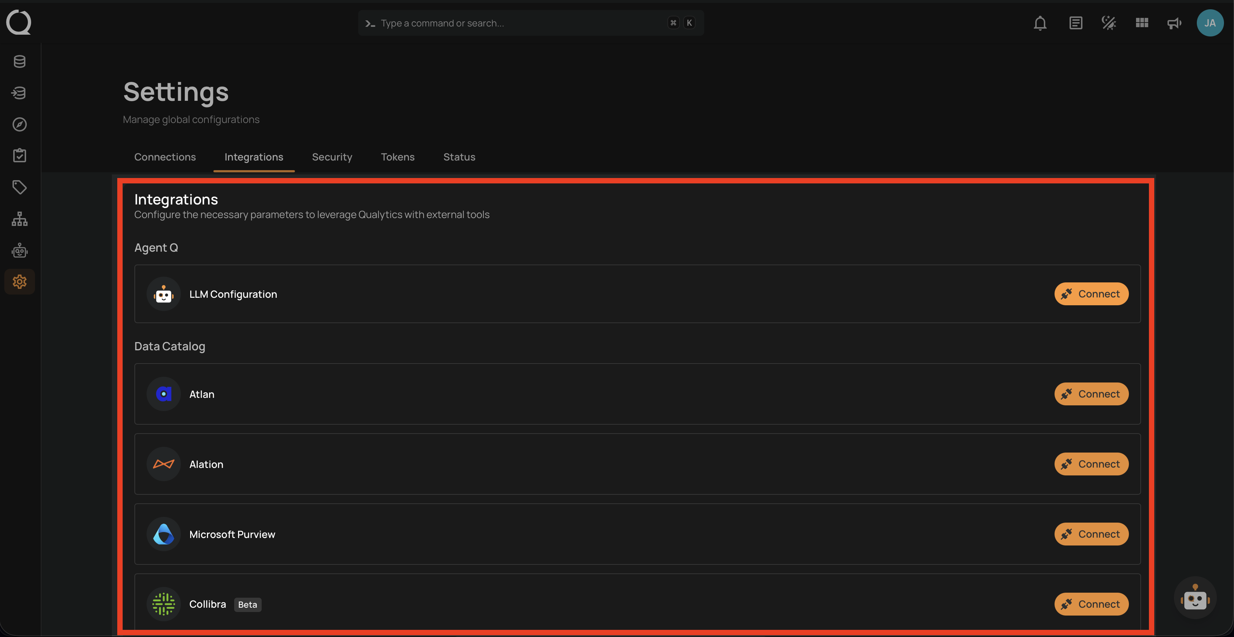This screenshot has height=637, width=1234.
Task: Connect the Atlan integration
Action: [x=1091, y=394]
